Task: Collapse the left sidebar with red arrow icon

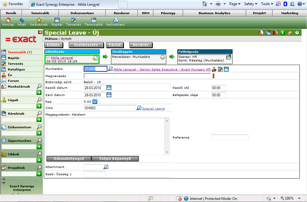Action: 40,32
